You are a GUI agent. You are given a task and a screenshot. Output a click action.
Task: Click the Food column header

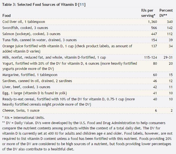(7, 15)
